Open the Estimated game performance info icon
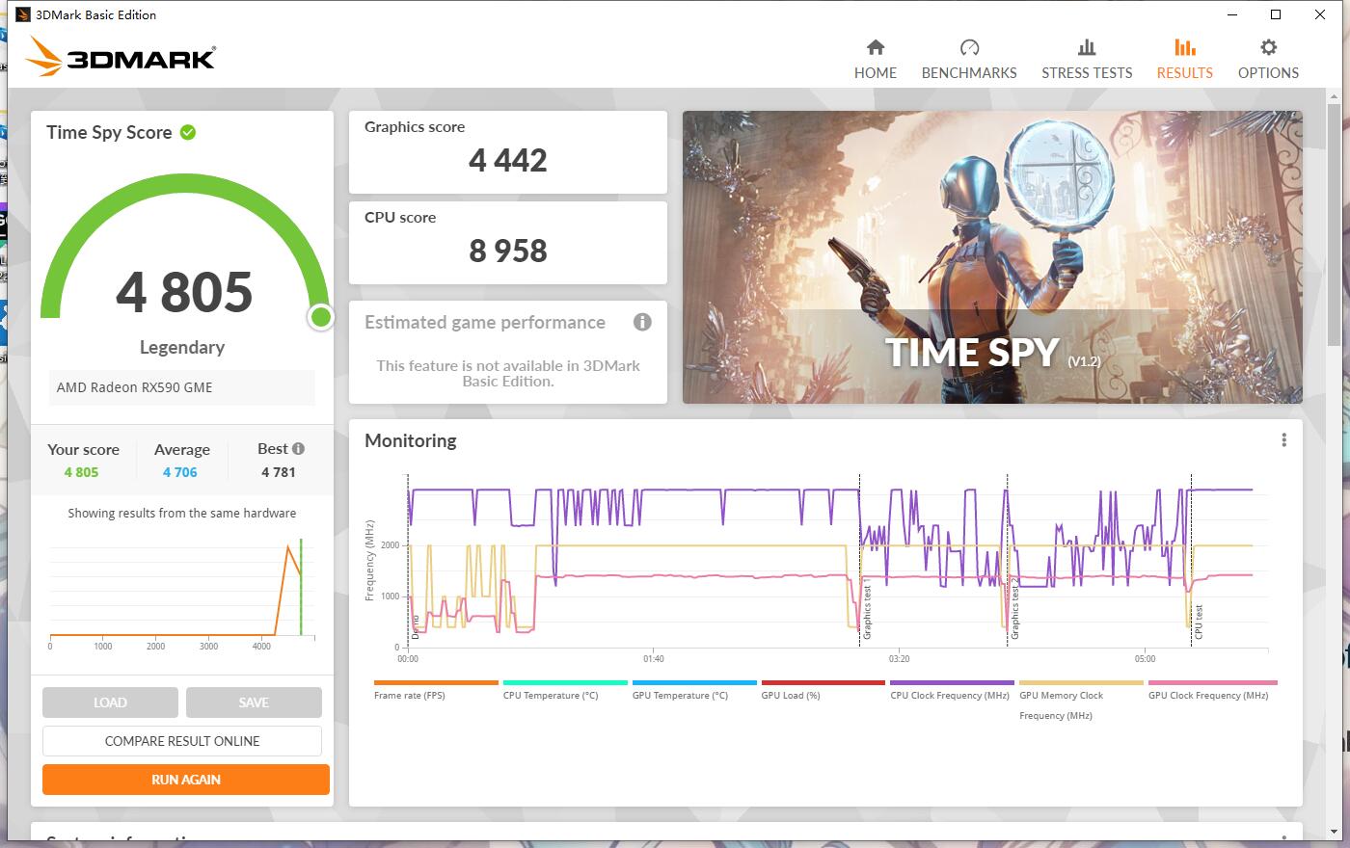The height and width of the screenshot is (848, 1350). tap(642, 322)
